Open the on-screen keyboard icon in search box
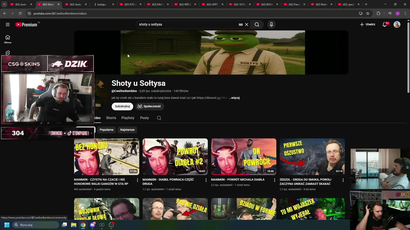This screenshot has height=230, width=410. pos(241,24)
